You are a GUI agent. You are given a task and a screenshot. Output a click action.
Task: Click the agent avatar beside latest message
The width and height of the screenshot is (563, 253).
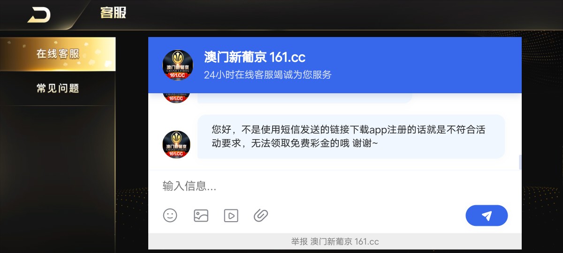176,144
